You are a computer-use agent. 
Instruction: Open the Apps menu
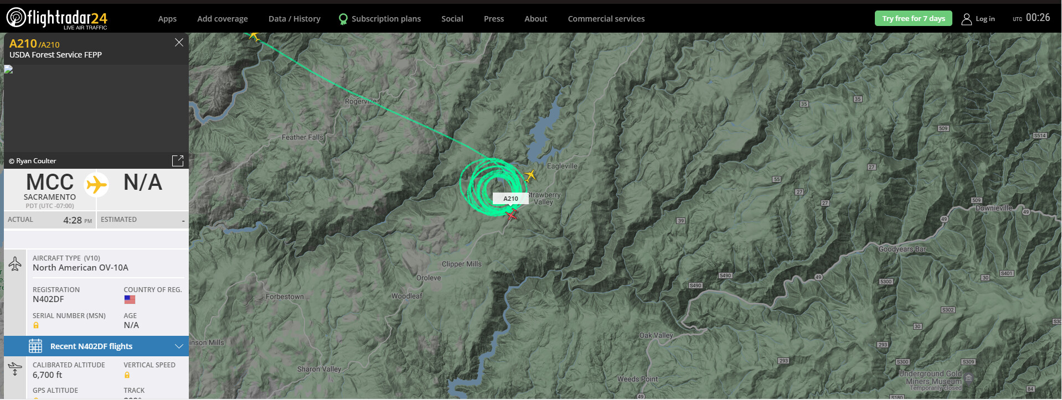pyautogui.click(x=167, y=19)
